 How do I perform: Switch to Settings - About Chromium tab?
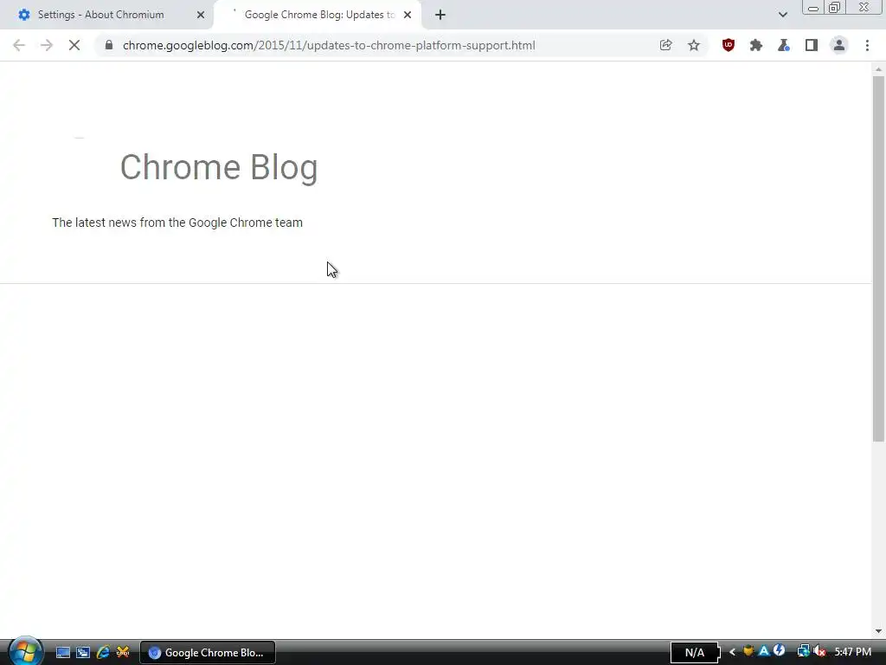[106, 15]
